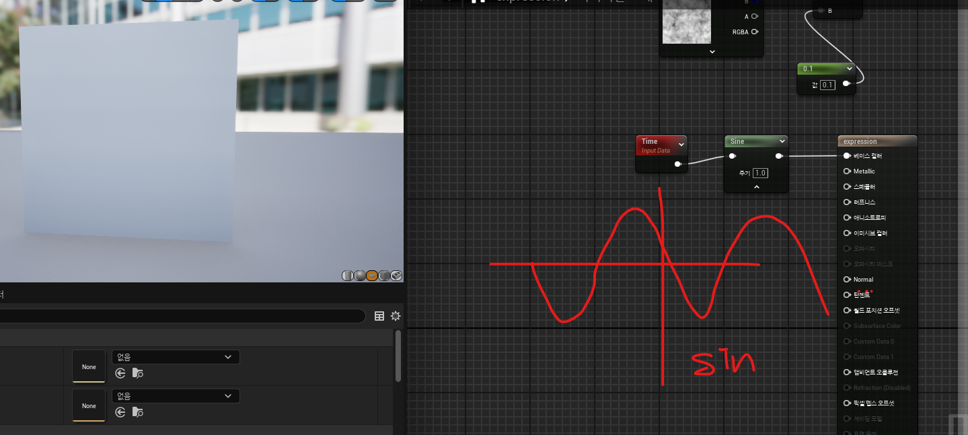This screenshot has height=435, width=968.
Task: Click the Metallic input pin
Action: (847, 171)
